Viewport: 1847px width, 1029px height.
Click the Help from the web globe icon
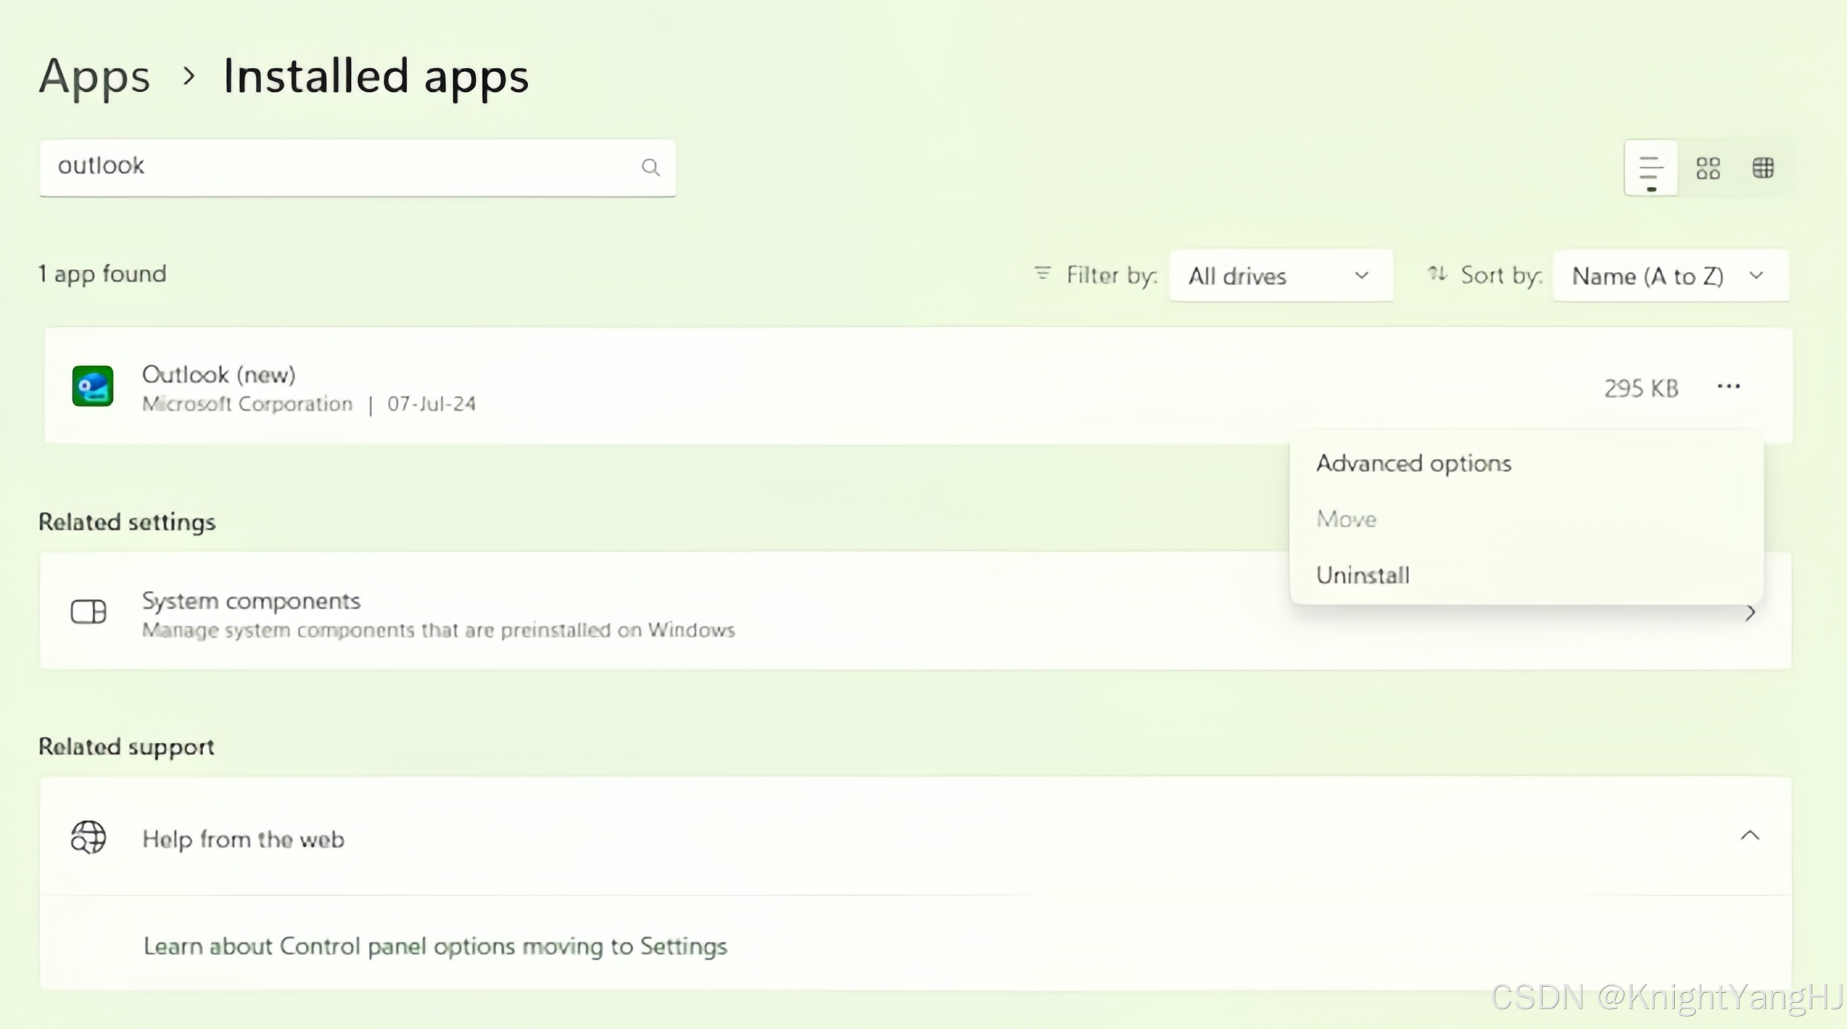point(89,837)
